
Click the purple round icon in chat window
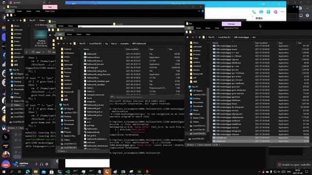pos(275,12)
